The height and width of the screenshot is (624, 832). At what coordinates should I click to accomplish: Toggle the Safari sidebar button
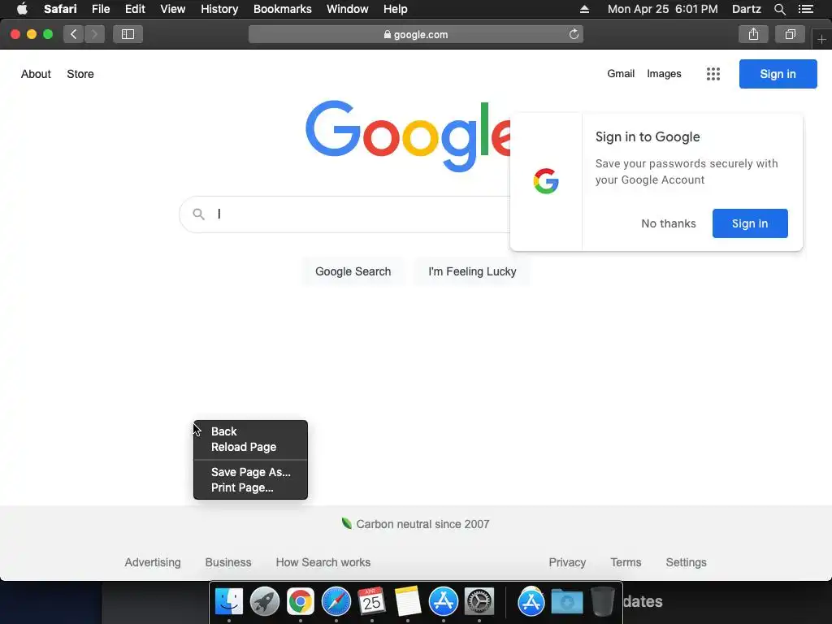click(x=128, y=34)
